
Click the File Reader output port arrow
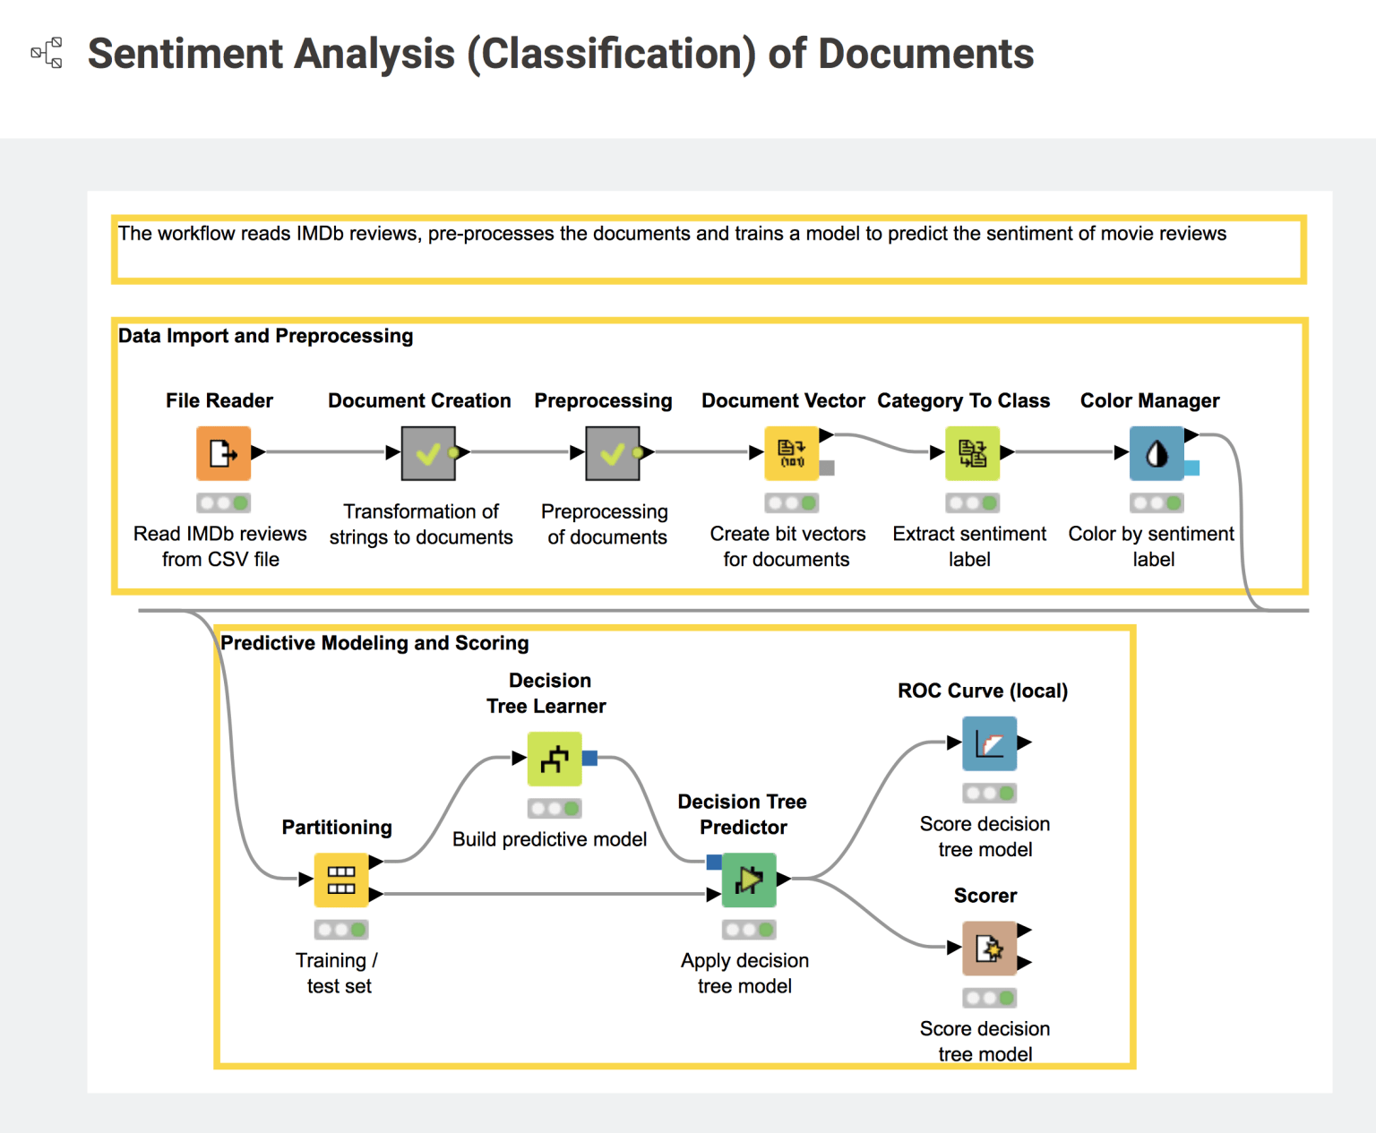click(258, 451)
